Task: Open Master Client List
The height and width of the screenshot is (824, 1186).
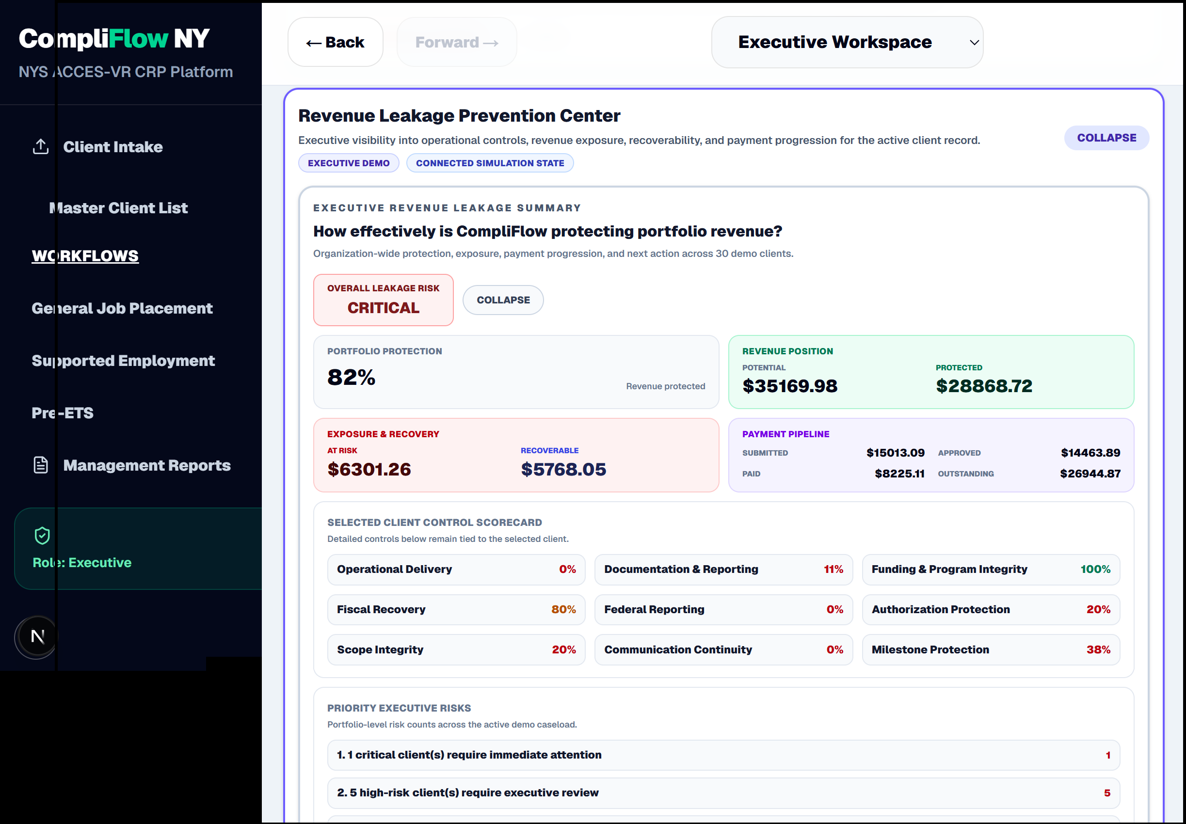Action: (x=118, y=207)
